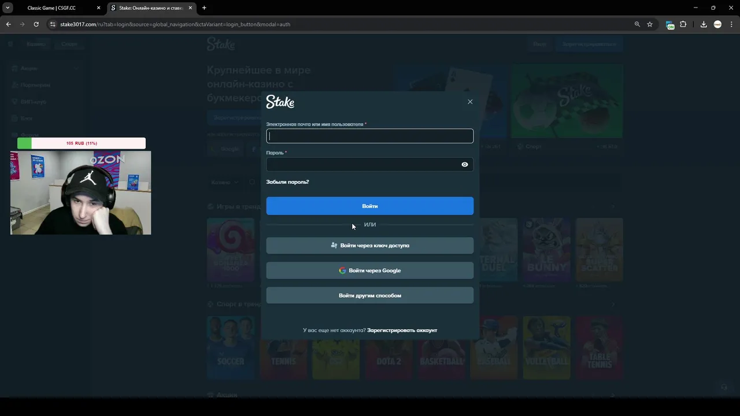
Task: Reload the current page
Action: point(36,24)
